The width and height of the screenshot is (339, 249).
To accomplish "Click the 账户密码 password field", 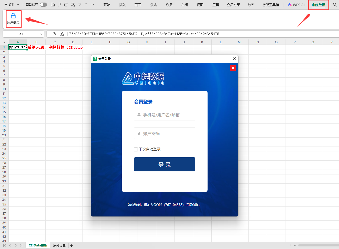I will pyautogui.click(x=165, y=133).
